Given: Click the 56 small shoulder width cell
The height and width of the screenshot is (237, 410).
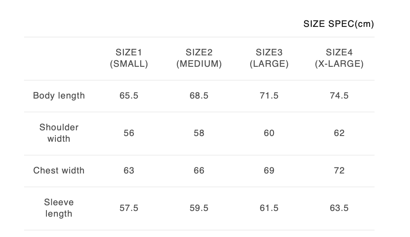Looking at the screenshot, I should pyautogui.click(x=129, y=133).
